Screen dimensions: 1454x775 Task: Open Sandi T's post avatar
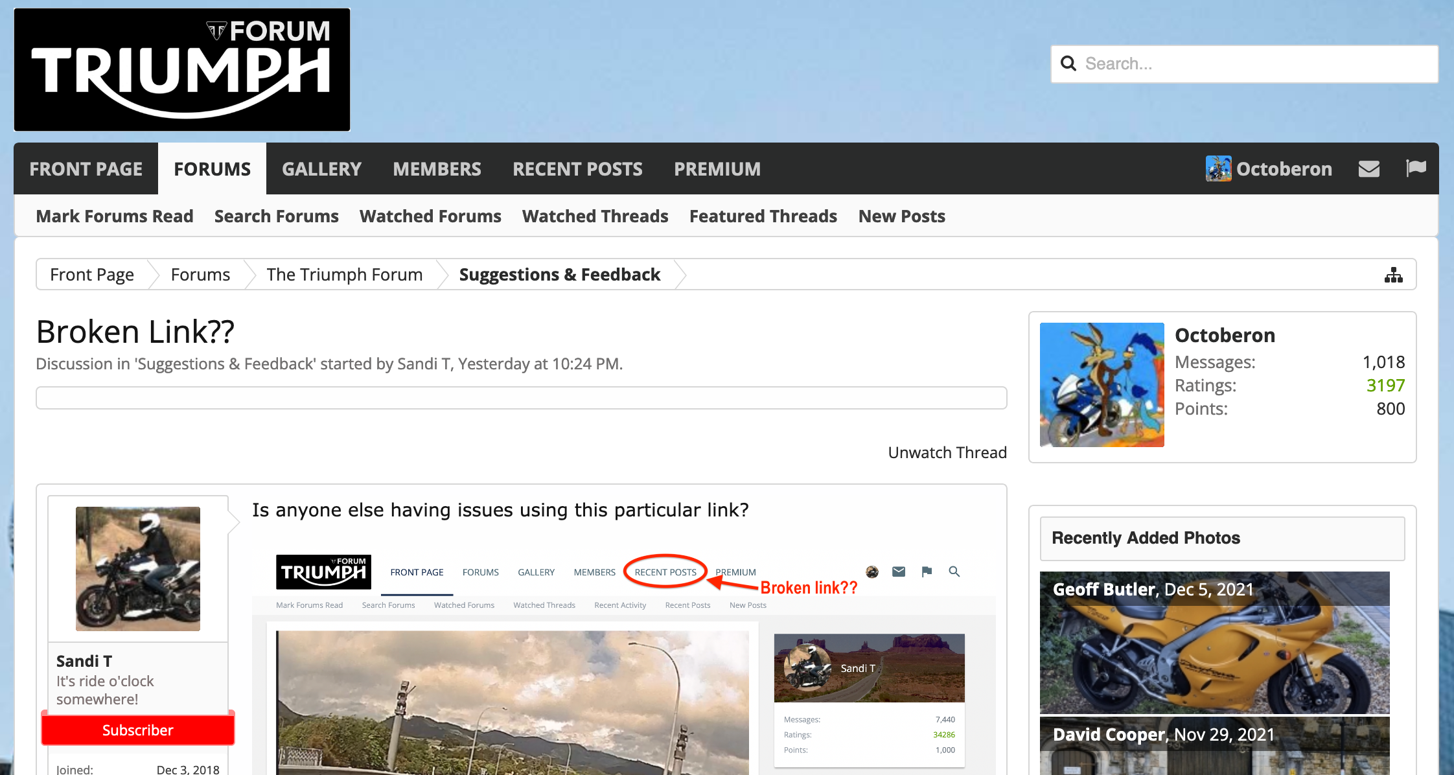[137, 568]
